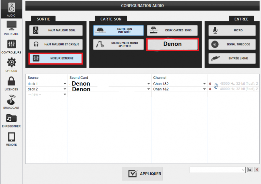This screenshot has height=184, width=261.
Task: Click deck 1 sample rate text
Action: click(239, 84)
